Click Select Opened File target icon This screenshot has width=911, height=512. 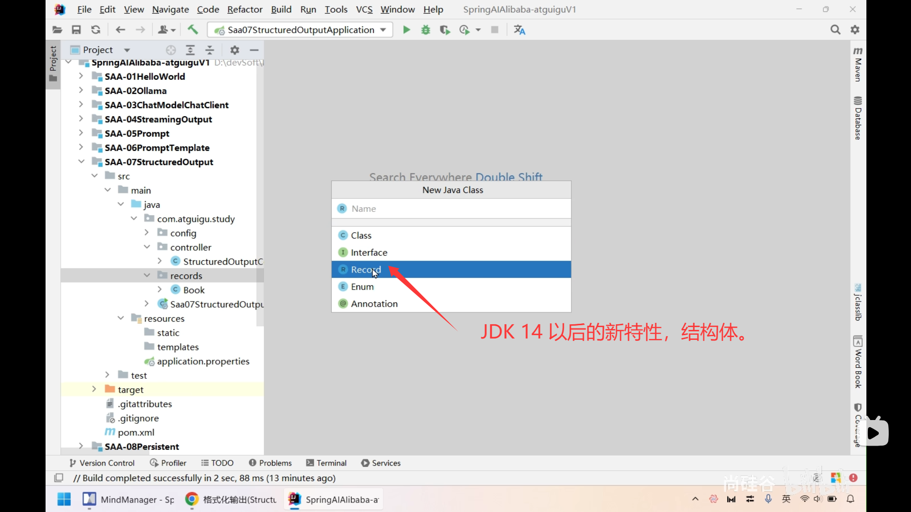coord(171,50)
